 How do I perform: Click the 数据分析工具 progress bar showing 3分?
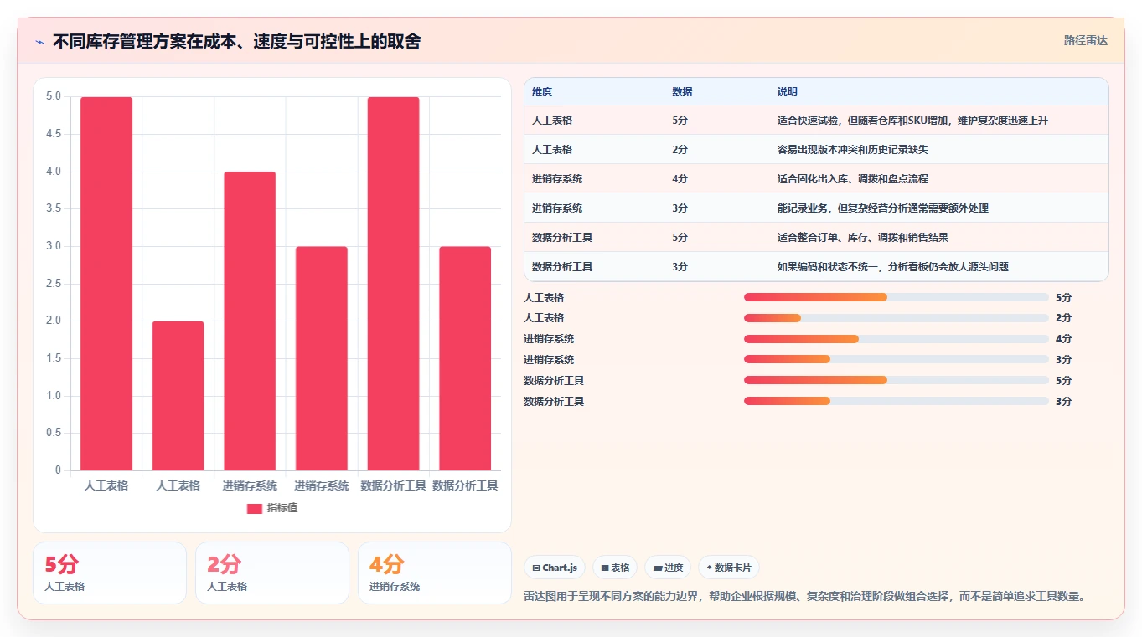coord(897,401)
